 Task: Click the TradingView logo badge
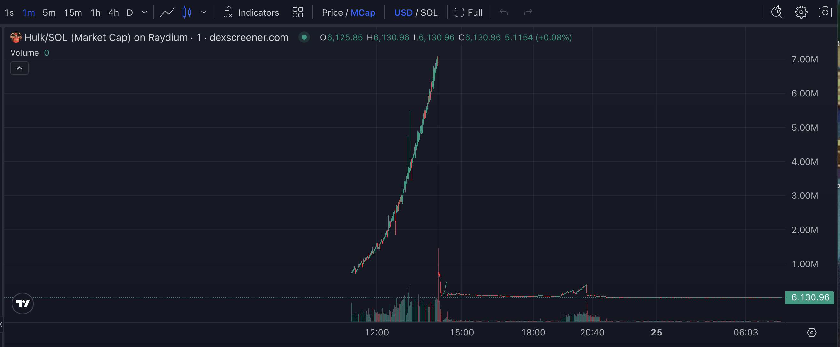click(22, 304)
